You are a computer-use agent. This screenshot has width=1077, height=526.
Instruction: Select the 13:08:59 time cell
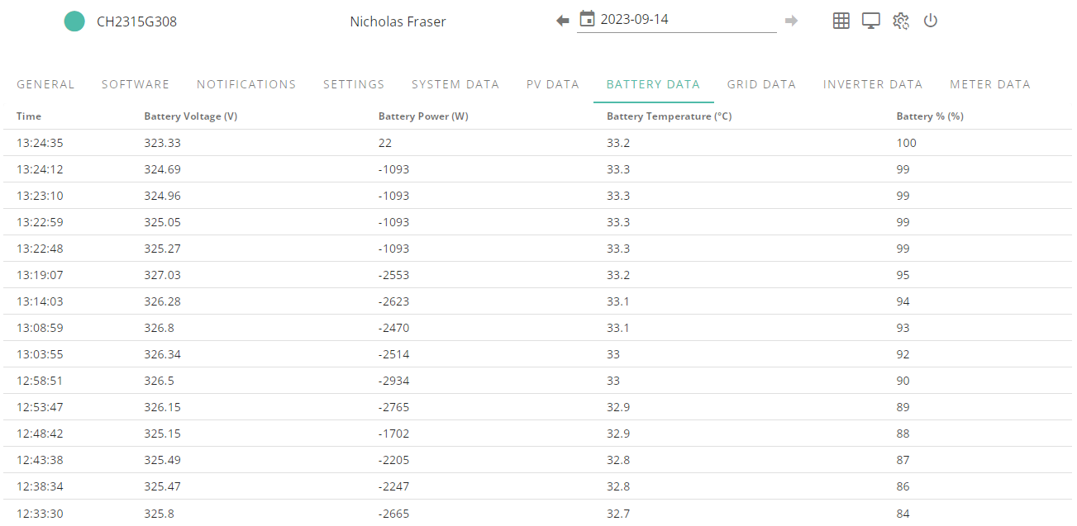tap(40, 328)
